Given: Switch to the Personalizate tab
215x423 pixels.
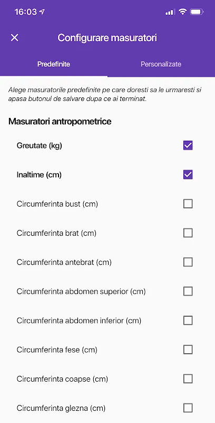Looking at the screenshot, I should click(161, 64).
